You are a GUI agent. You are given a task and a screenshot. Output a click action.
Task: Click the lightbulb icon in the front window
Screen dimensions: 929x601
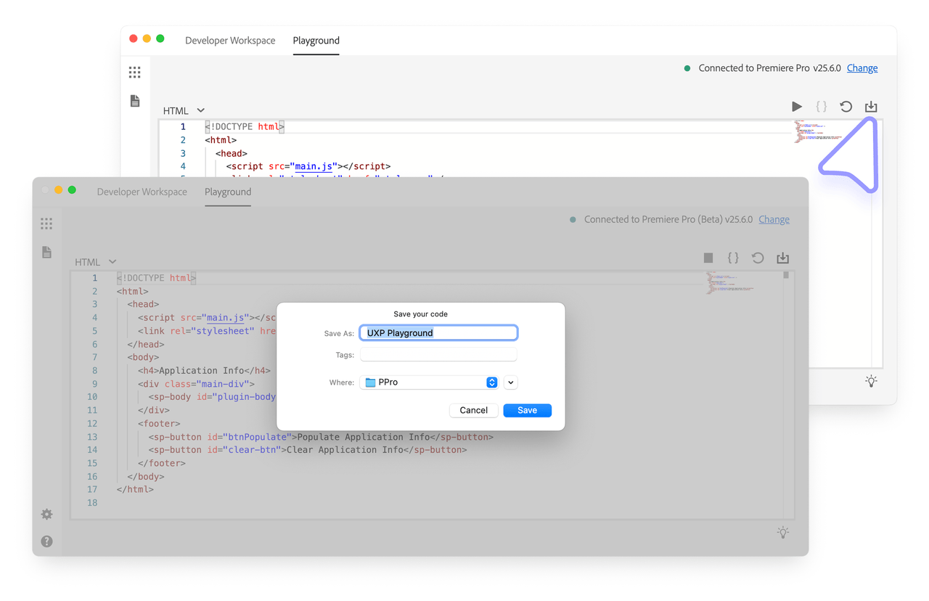click(x=783, y=533)
